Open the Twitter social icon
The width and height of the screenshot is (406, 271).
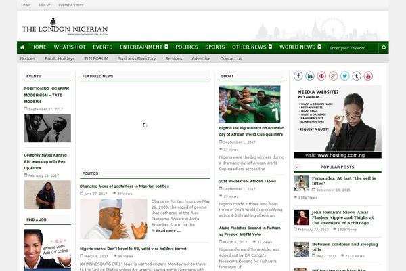tap(344, 76)
